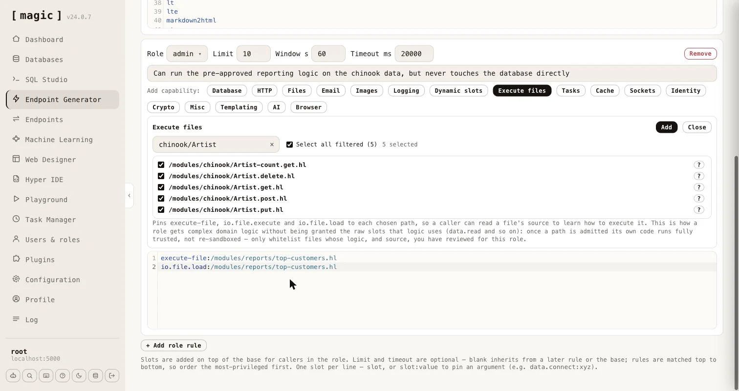739x391 pixels.
Task: Click the Configuration gear icon
Action: [x=16, y=279]
